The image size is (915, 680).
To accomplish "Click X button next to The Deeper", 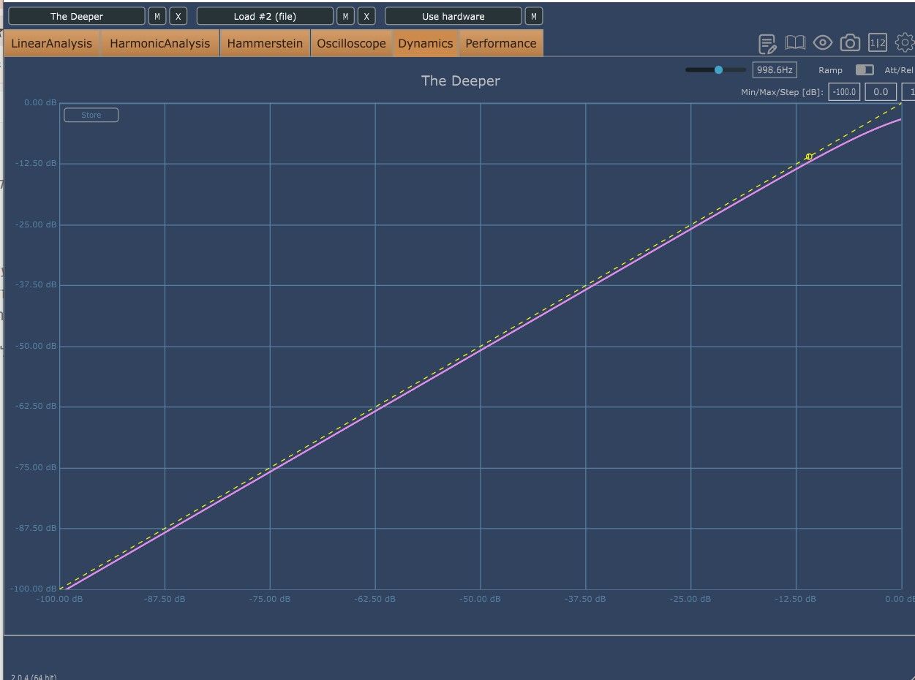I will pyautogui.click(x=178, y=16).
